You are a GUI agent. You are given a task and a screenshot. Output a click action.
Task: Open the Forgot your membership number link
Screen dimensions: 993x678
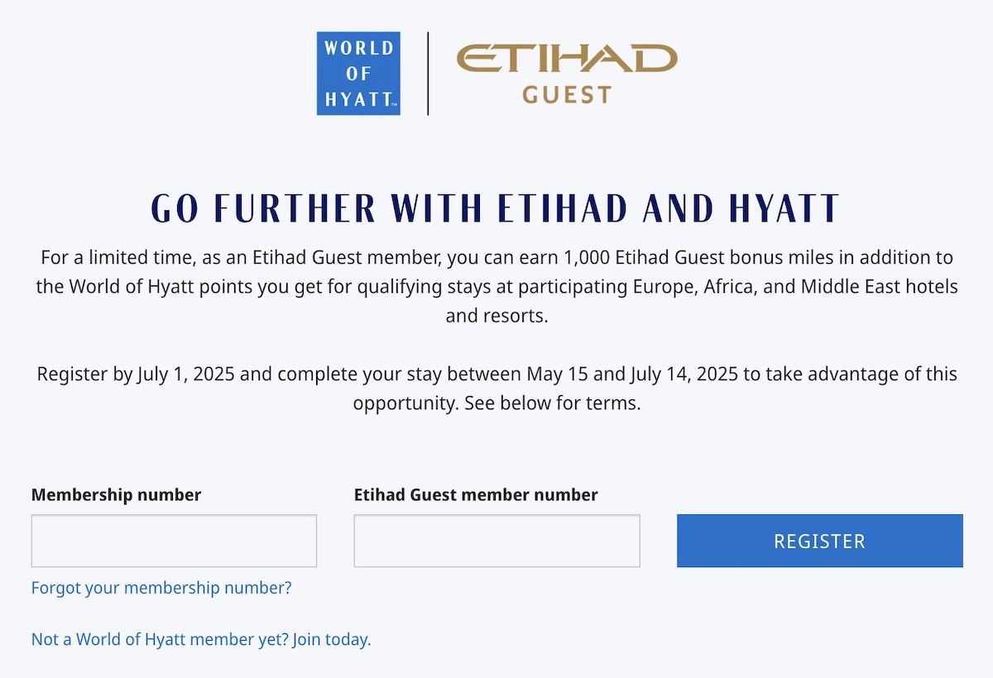pyautogui.click(x=161, y=588)
